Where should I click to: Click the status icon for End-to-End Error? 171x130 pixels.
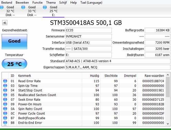[x=5, y=123]
